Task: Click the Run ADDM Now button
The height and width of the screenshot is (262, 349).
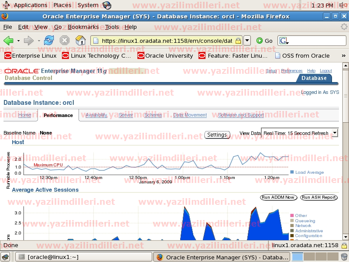Action: point(278,197)
